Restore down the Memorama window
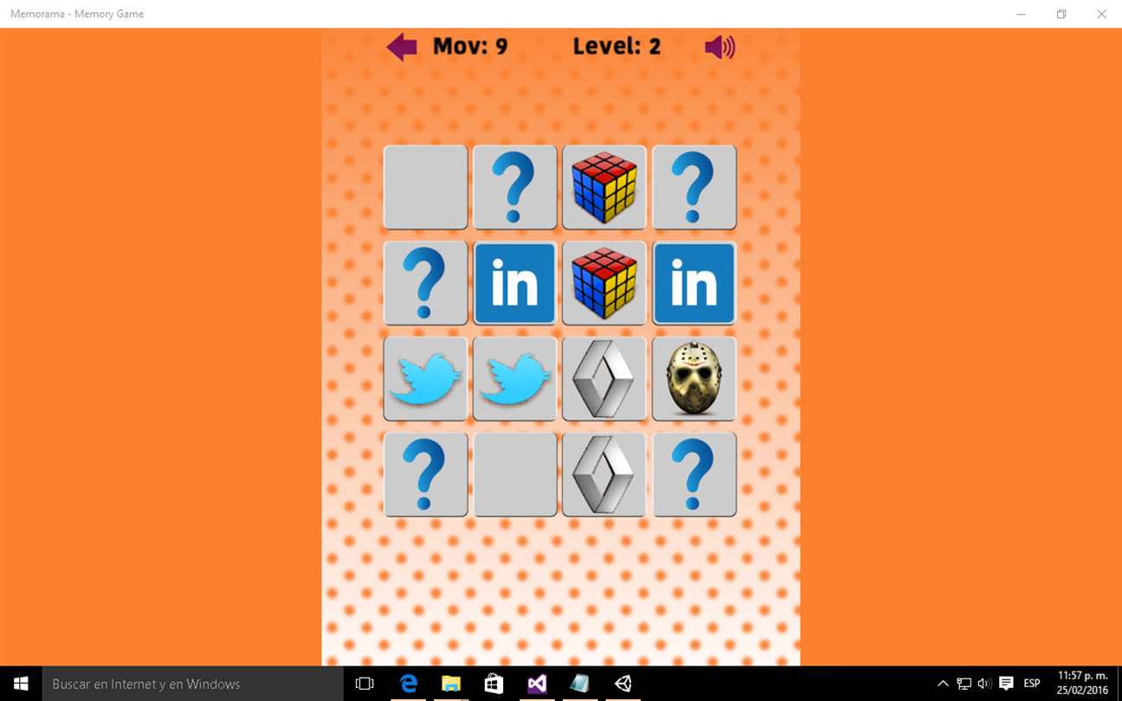 pos(1061,14)
